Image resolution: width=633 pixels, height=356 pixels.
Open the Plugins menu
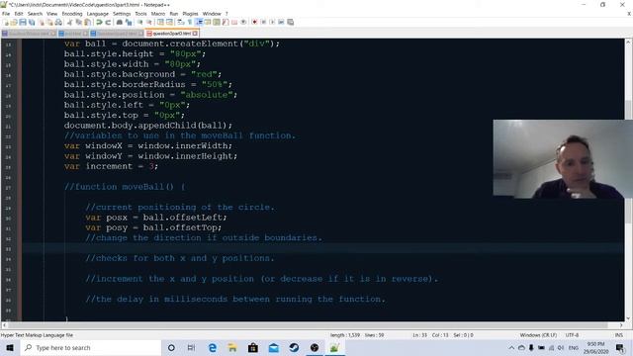[190, 14]
